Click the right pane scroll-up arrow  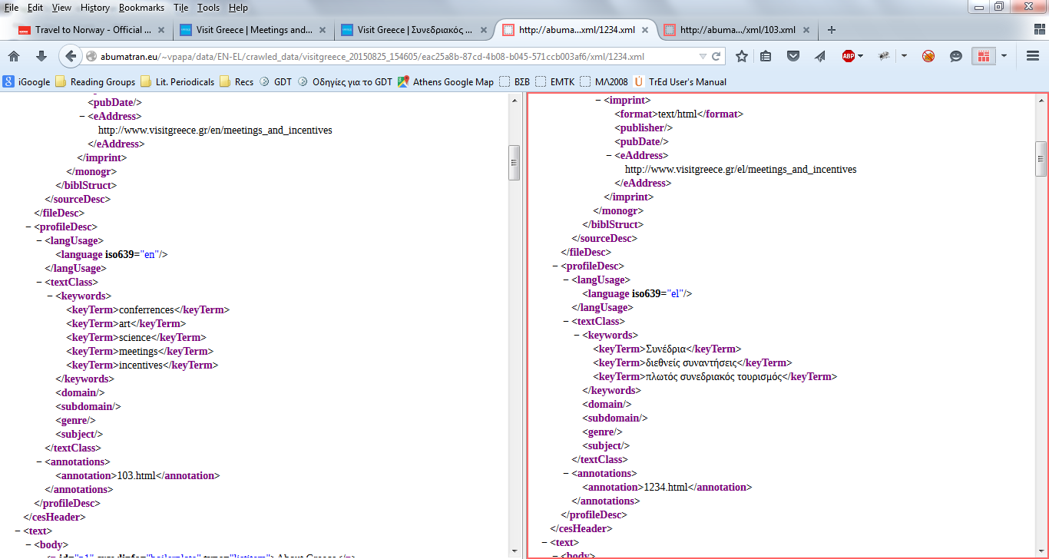click(1041, 99)
